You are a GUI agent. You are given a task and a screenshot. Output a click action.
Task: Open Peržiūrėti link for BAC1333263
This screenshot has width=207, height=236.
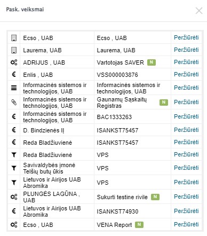coord(186,116)
